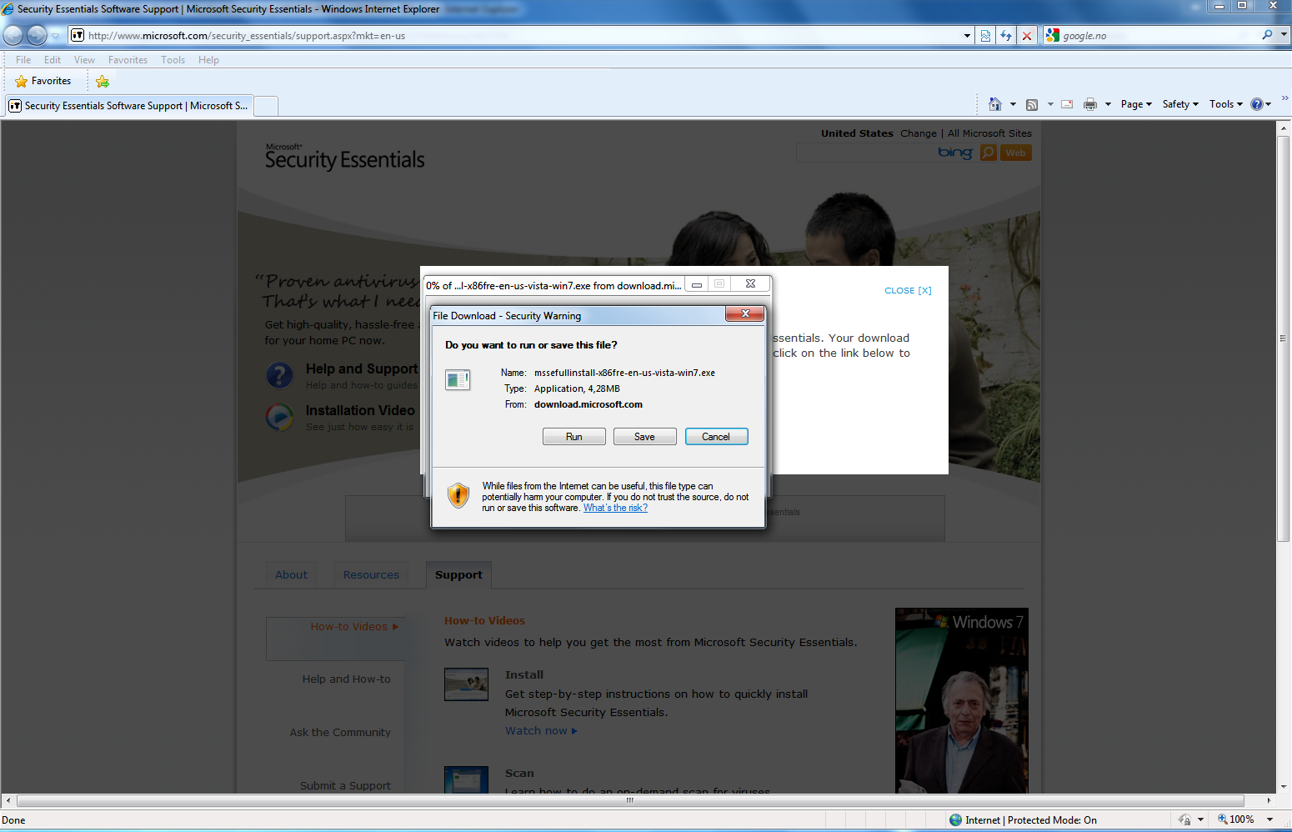
Task: Expand the Home button dropdown arrow
Action: 1013,104
